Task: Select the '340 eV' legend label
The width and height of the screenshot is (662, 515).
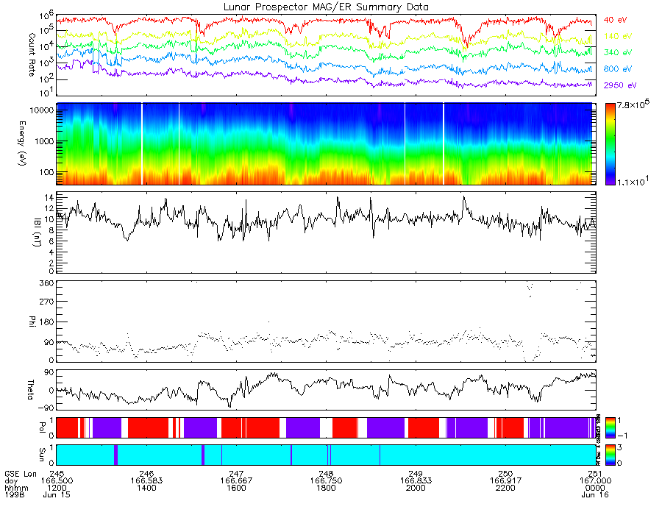Action: point(618,52)
